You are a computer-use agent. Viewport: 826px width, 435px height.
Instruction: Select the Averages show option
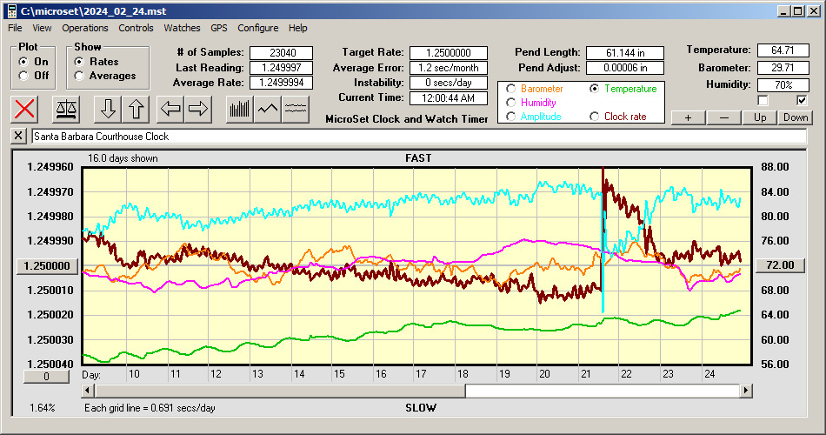coord(80,76)
